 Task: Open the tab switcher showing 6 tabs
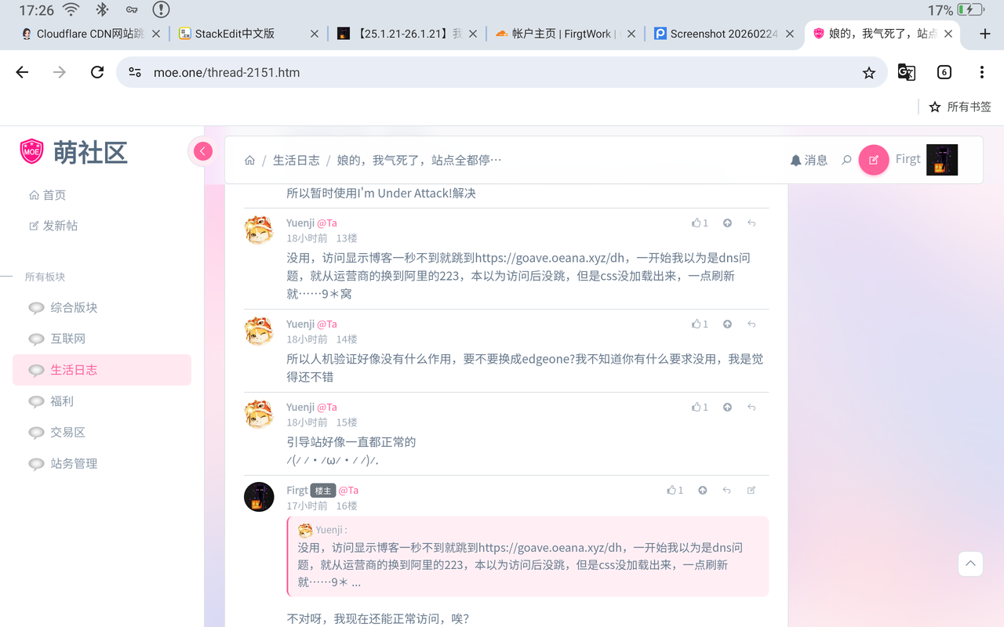click(944, 72)
